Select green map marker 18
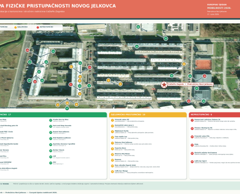 pyautogui.click(x=46, y=62)
